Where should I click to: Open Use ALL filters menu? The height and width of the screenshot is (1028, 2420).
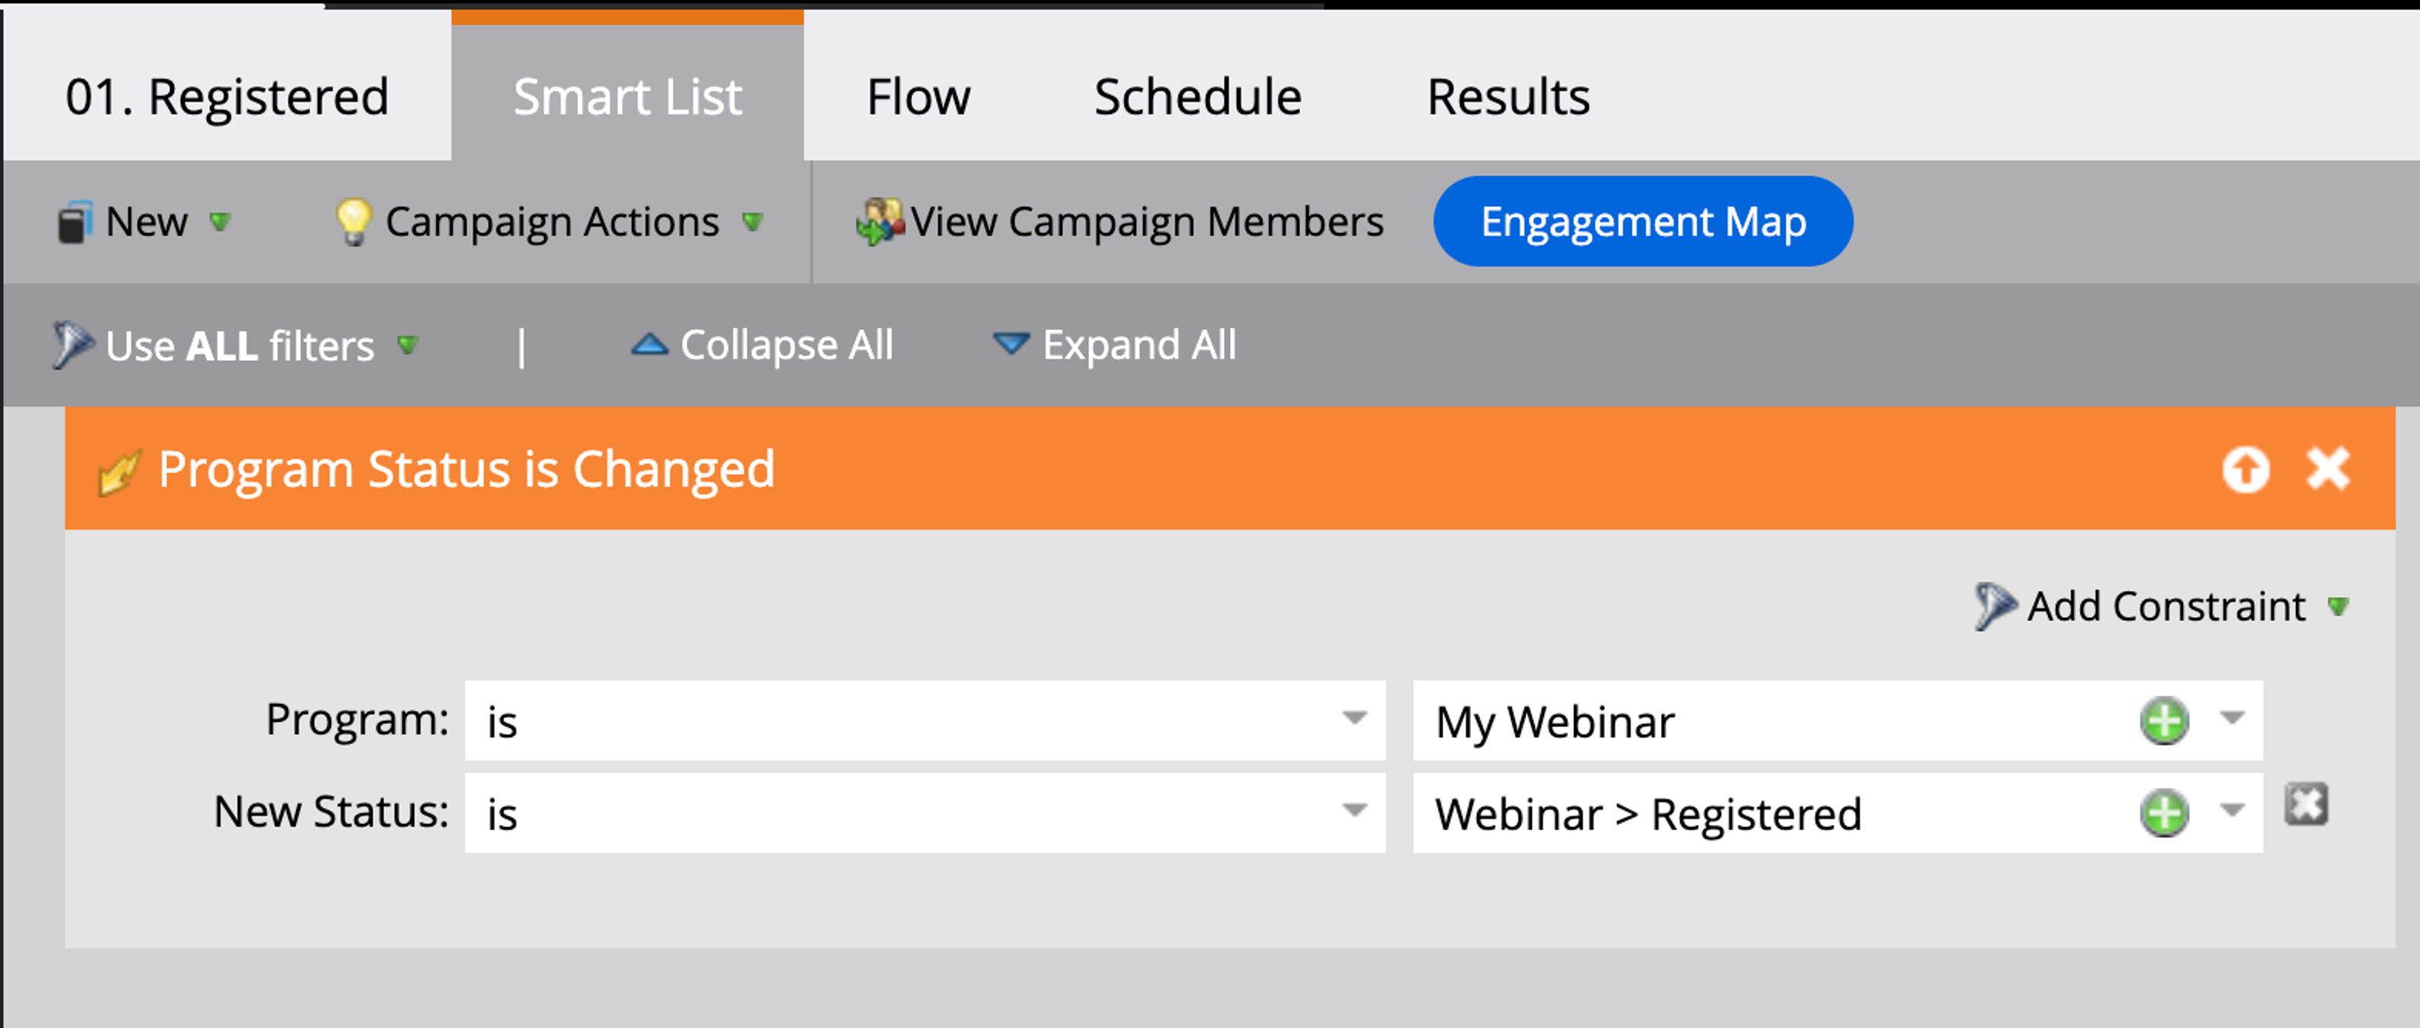click(x=239, y=345)
